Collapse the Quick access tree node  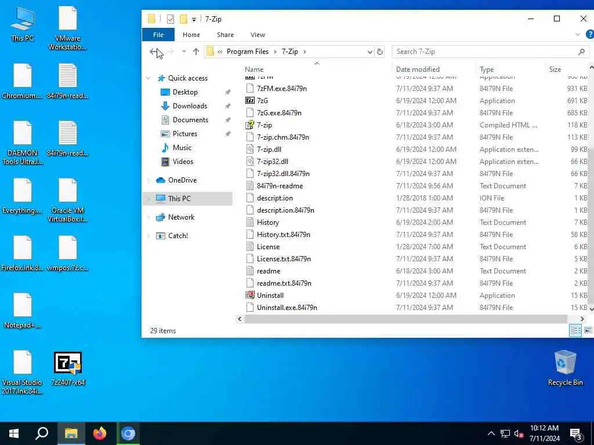148,78
